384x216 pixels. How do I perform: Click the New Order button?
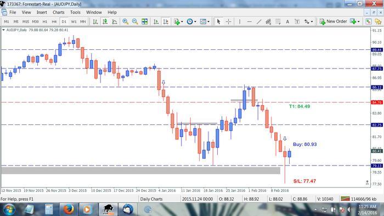pos(334,21)
